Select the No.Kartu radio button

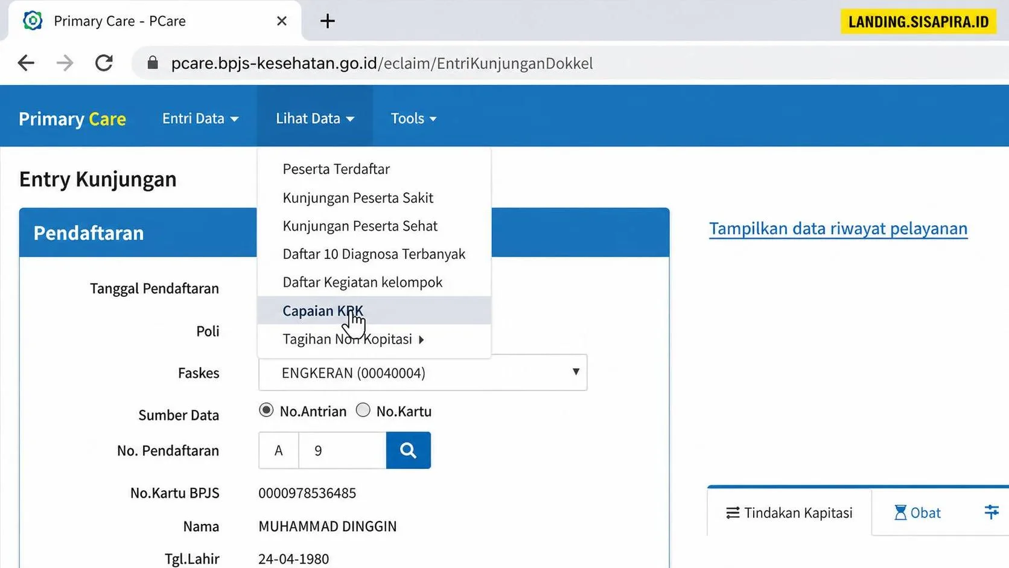[363, 410]
